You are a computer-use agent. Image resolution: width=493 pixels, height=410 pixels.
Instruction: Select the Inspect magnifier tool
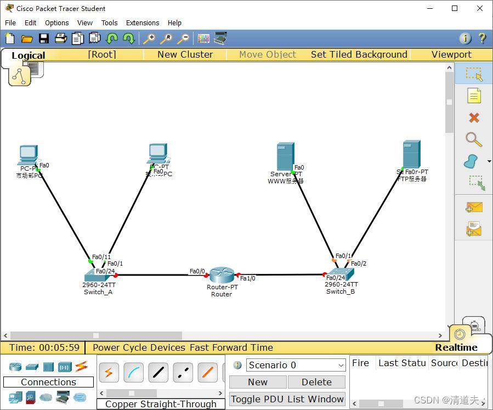tap(474, 139)
